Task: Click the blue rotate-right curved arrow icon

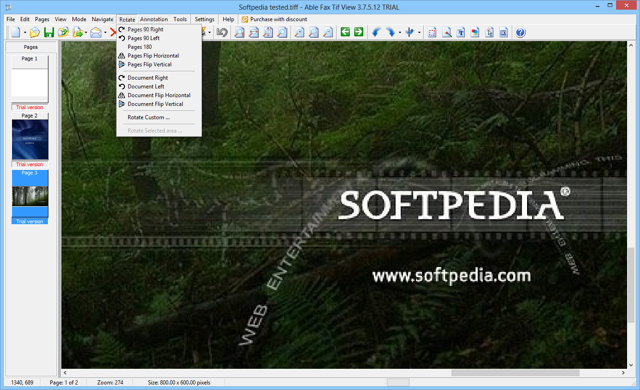Action: click(391, 32)
